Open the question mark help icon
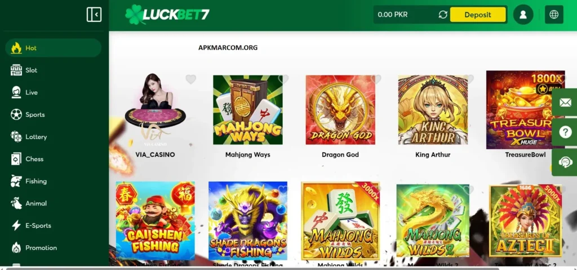Viewport: 577px width, 270px height. tap(565, 132)
